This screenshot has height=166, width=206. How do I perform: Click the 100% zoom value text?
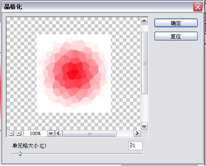[x=35, y=133]
